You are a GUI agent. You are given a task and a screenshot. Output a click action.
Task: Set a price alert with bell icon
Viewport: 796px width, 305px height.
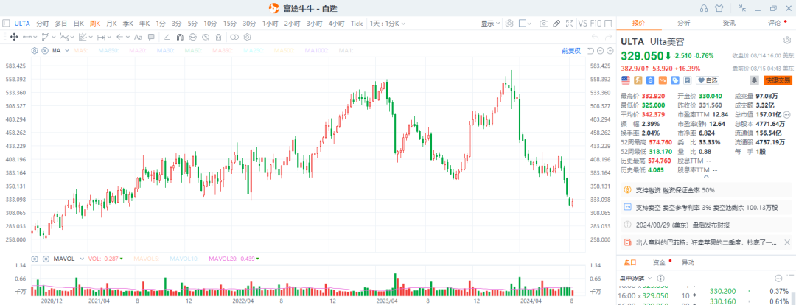pos(755,80)
